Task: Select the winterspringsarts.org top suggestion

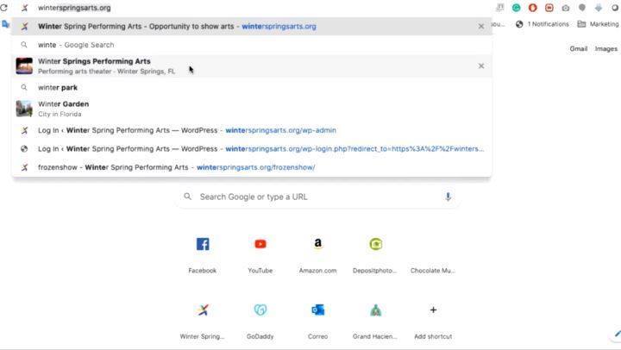Action: (252, 27)
